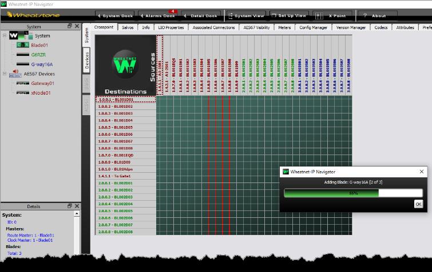Image resolution: width=432 pixels, height=272 pixels.
Task: Float the System panel
Action: 70,26
